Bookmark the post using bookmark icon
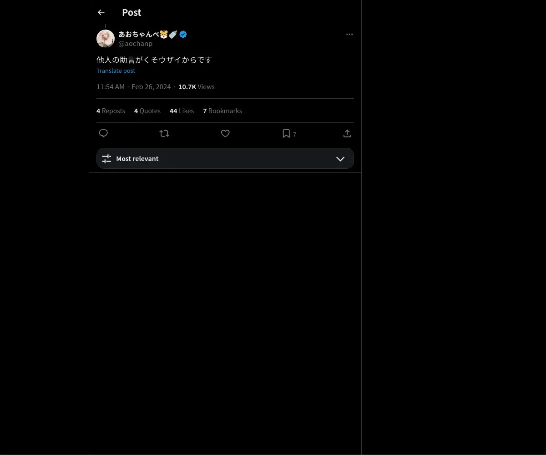 click(286, 133)
